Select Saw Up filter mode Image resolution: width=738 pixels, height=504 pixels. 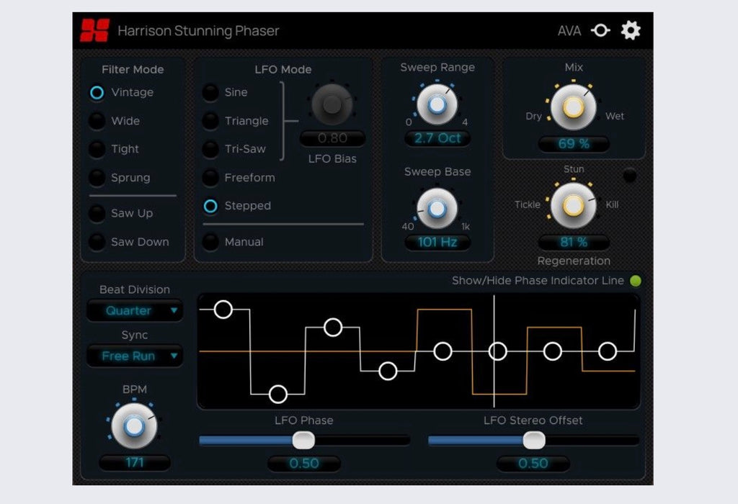[x=97, y=213]
